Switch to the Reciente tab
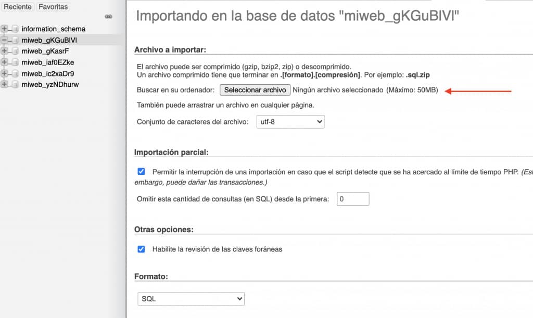 (x=18, y=7)
